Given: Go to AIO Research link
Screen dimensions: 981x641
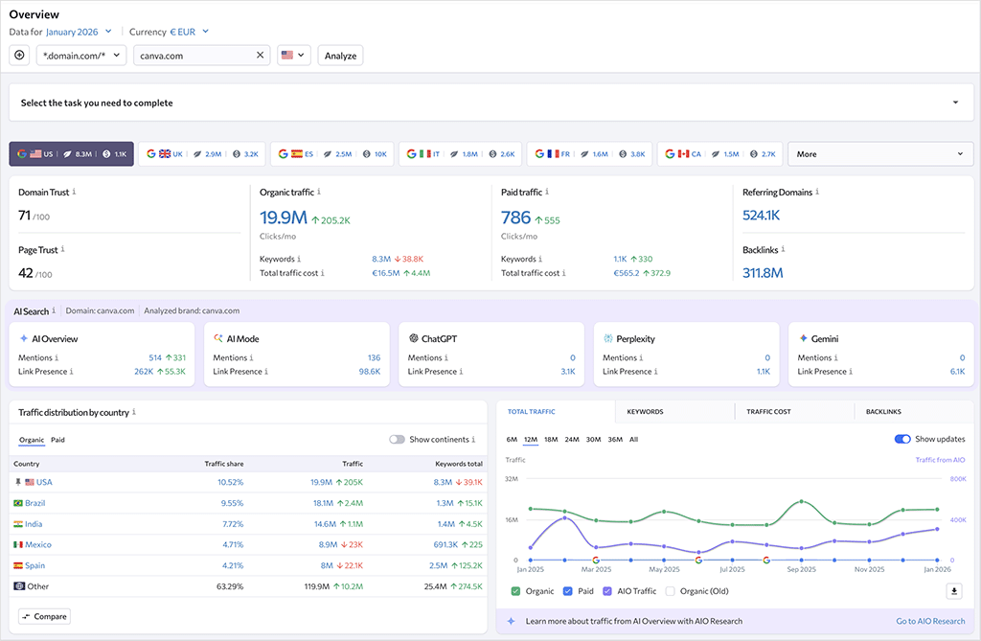Looking at the screenshot, I should (x=929, y=621).
